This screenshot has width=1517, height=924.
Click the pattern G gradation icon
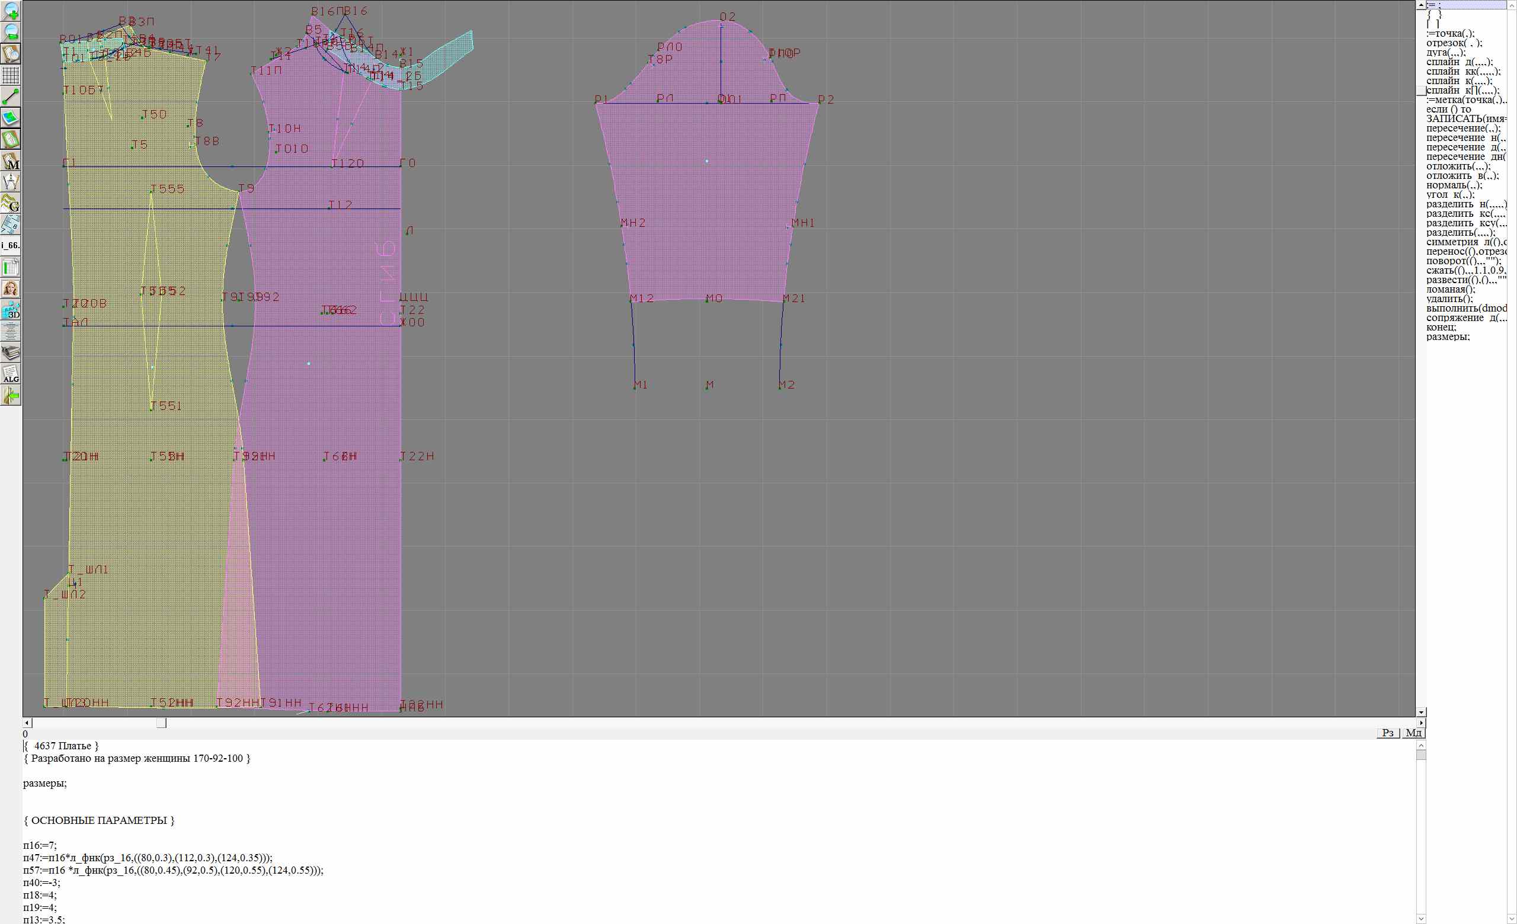[x=11, y=203]
